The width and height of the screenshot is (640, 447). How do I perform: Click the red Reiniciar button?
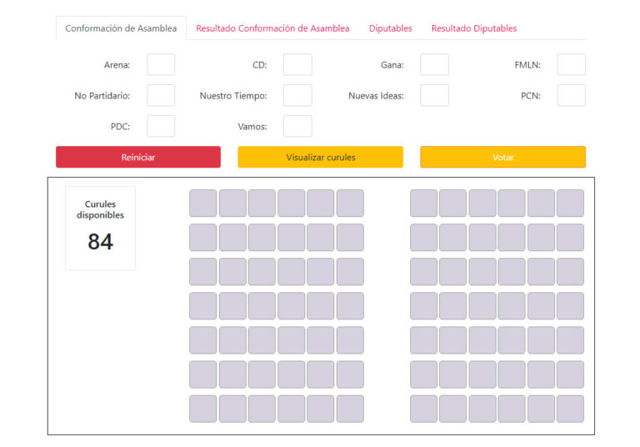click(x=138, y=157)
